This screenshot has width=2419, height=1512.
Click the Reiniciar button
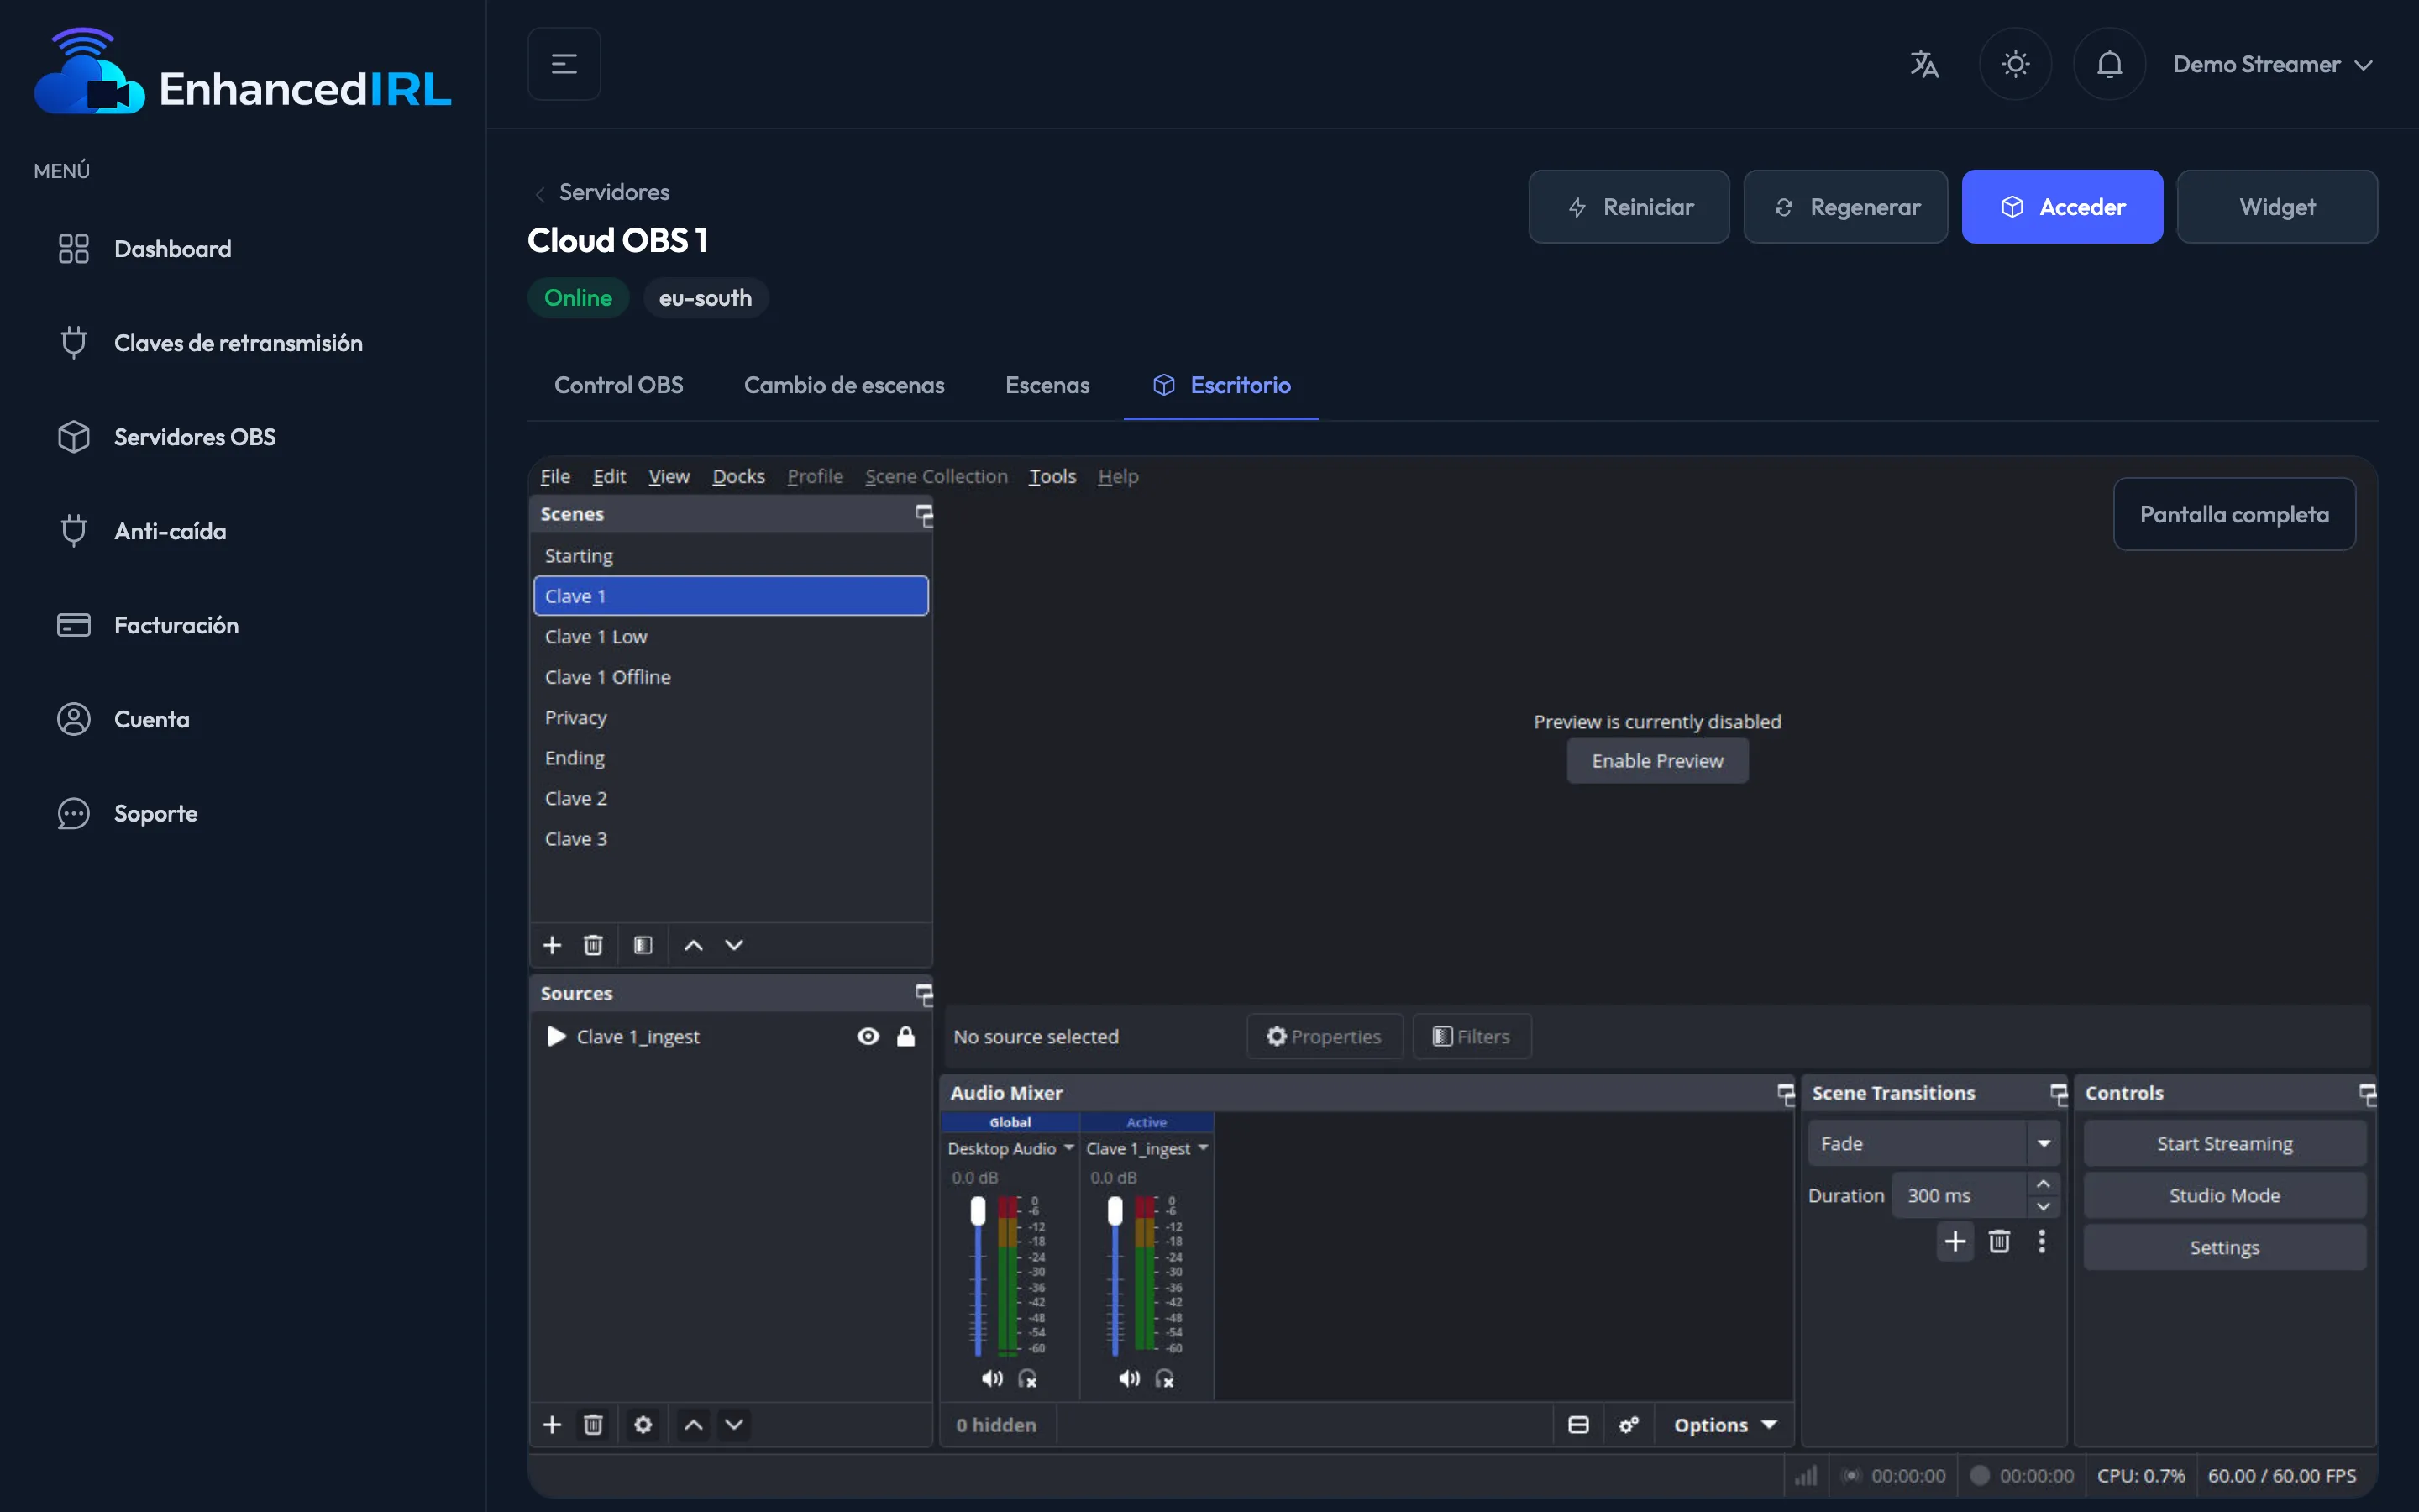pyautogui.click(x=1629, y=207)
